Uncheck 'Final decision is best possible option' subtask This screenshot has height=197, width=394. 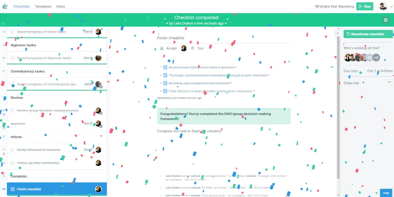pos(165,91)
